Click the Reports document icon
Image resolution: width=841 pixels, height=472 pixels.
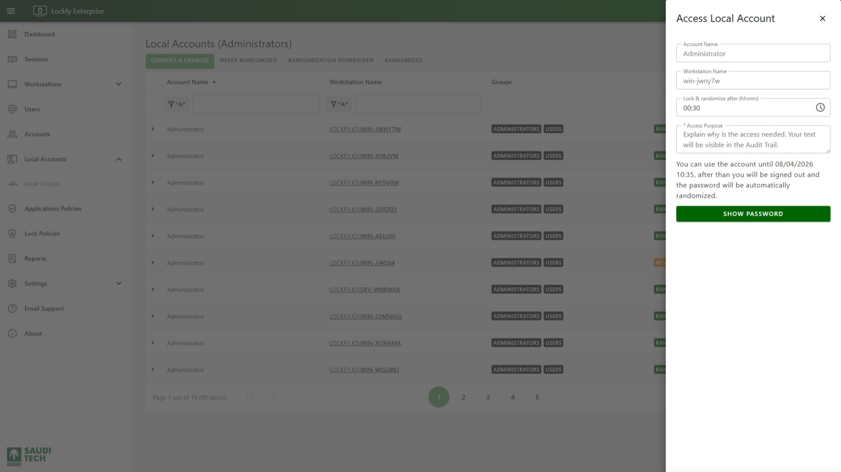(12, 259)
